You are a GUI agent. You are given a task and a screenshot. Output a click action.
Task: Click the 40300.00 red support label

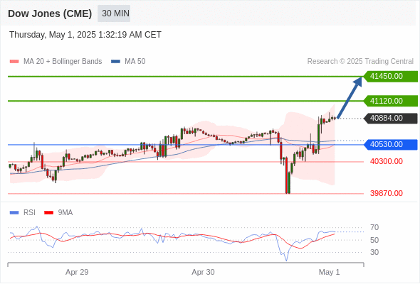387,161
